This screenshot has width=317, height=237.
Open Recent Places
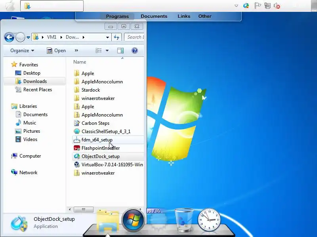pyautogui.click(x=38, y=90)
